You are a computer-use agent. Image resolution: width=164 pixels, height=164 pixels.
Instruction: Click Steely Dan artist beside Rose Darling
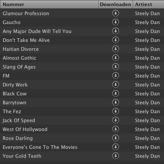coord(148,138)
